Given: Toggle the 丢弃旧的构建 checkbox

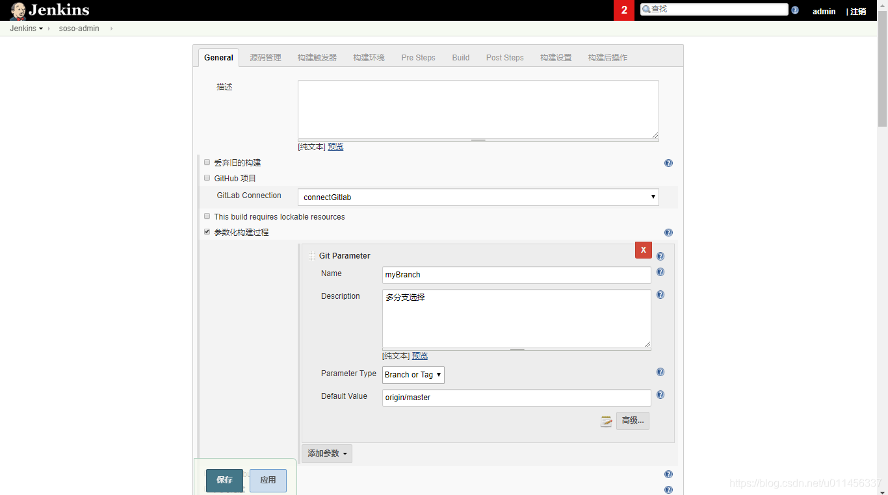Looking at the screenshot, I should click(x=207, y=162).
